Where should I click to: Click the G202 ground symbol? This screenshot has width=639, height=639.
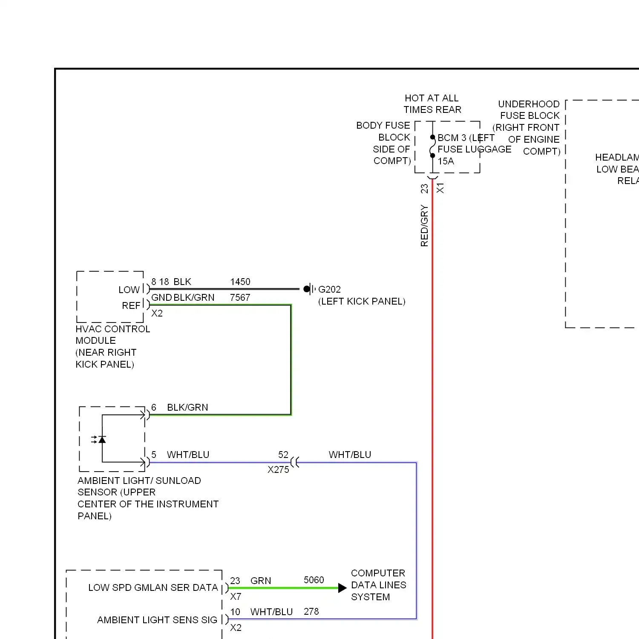tap(310, 289)
